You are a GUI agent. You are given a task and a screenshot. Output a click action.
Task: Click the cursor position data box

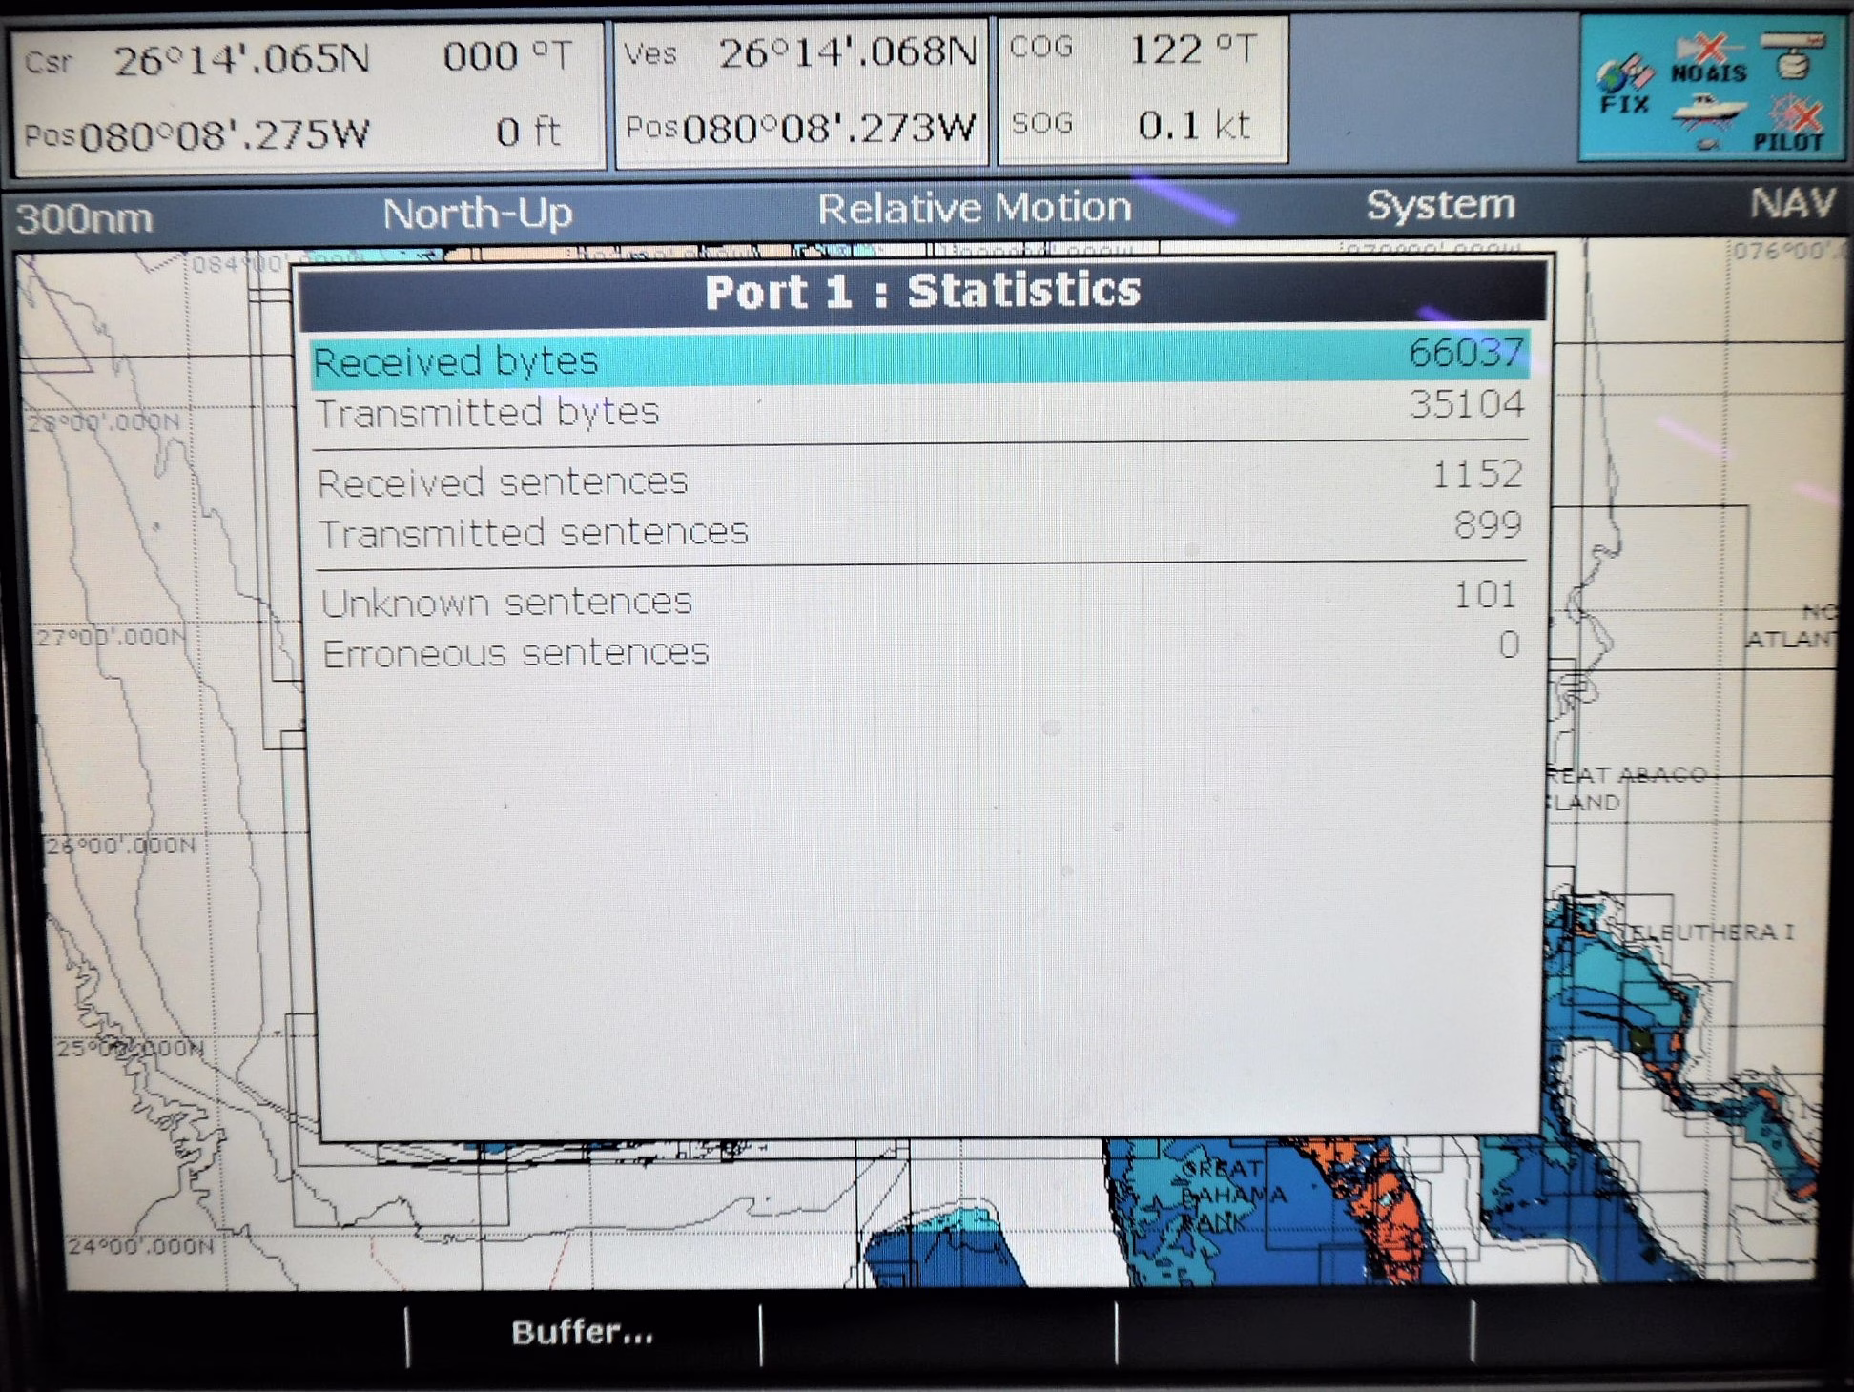(307, 96)
